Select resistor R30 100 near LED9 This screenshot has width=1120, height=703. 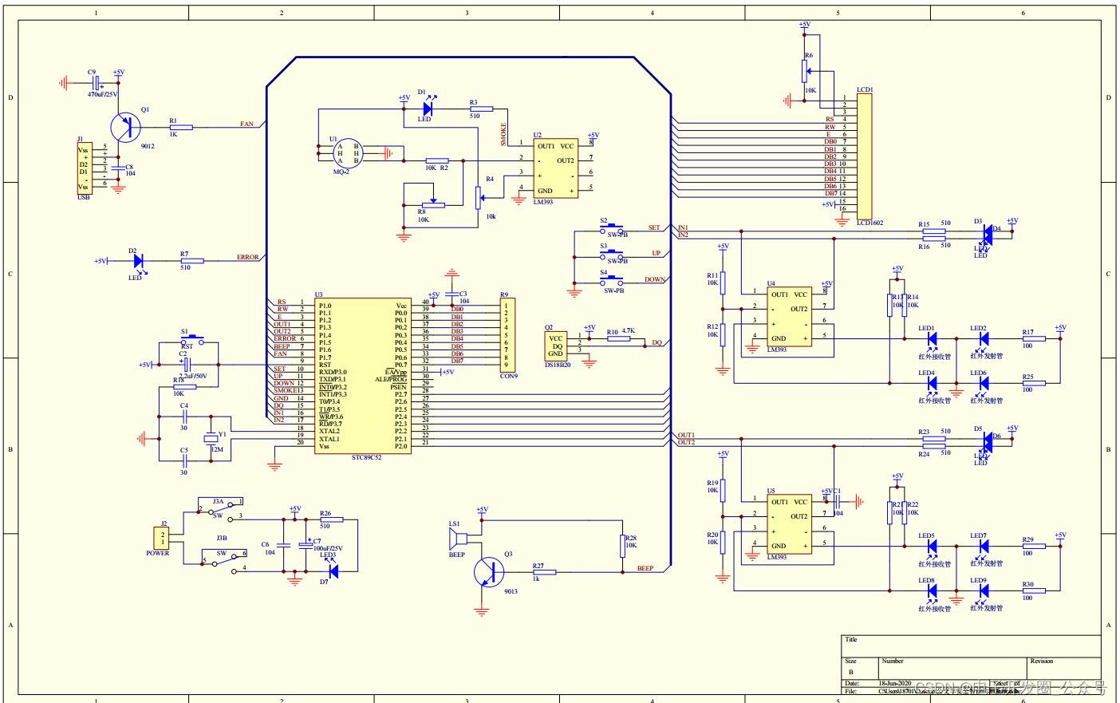1034,591
